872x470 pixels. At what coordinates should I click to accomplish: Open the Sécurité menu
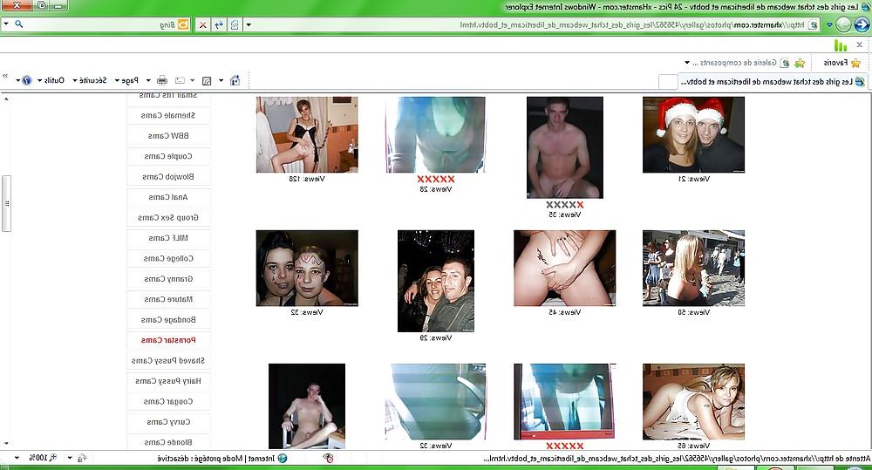pyautogui.click(x=90, y=80)
